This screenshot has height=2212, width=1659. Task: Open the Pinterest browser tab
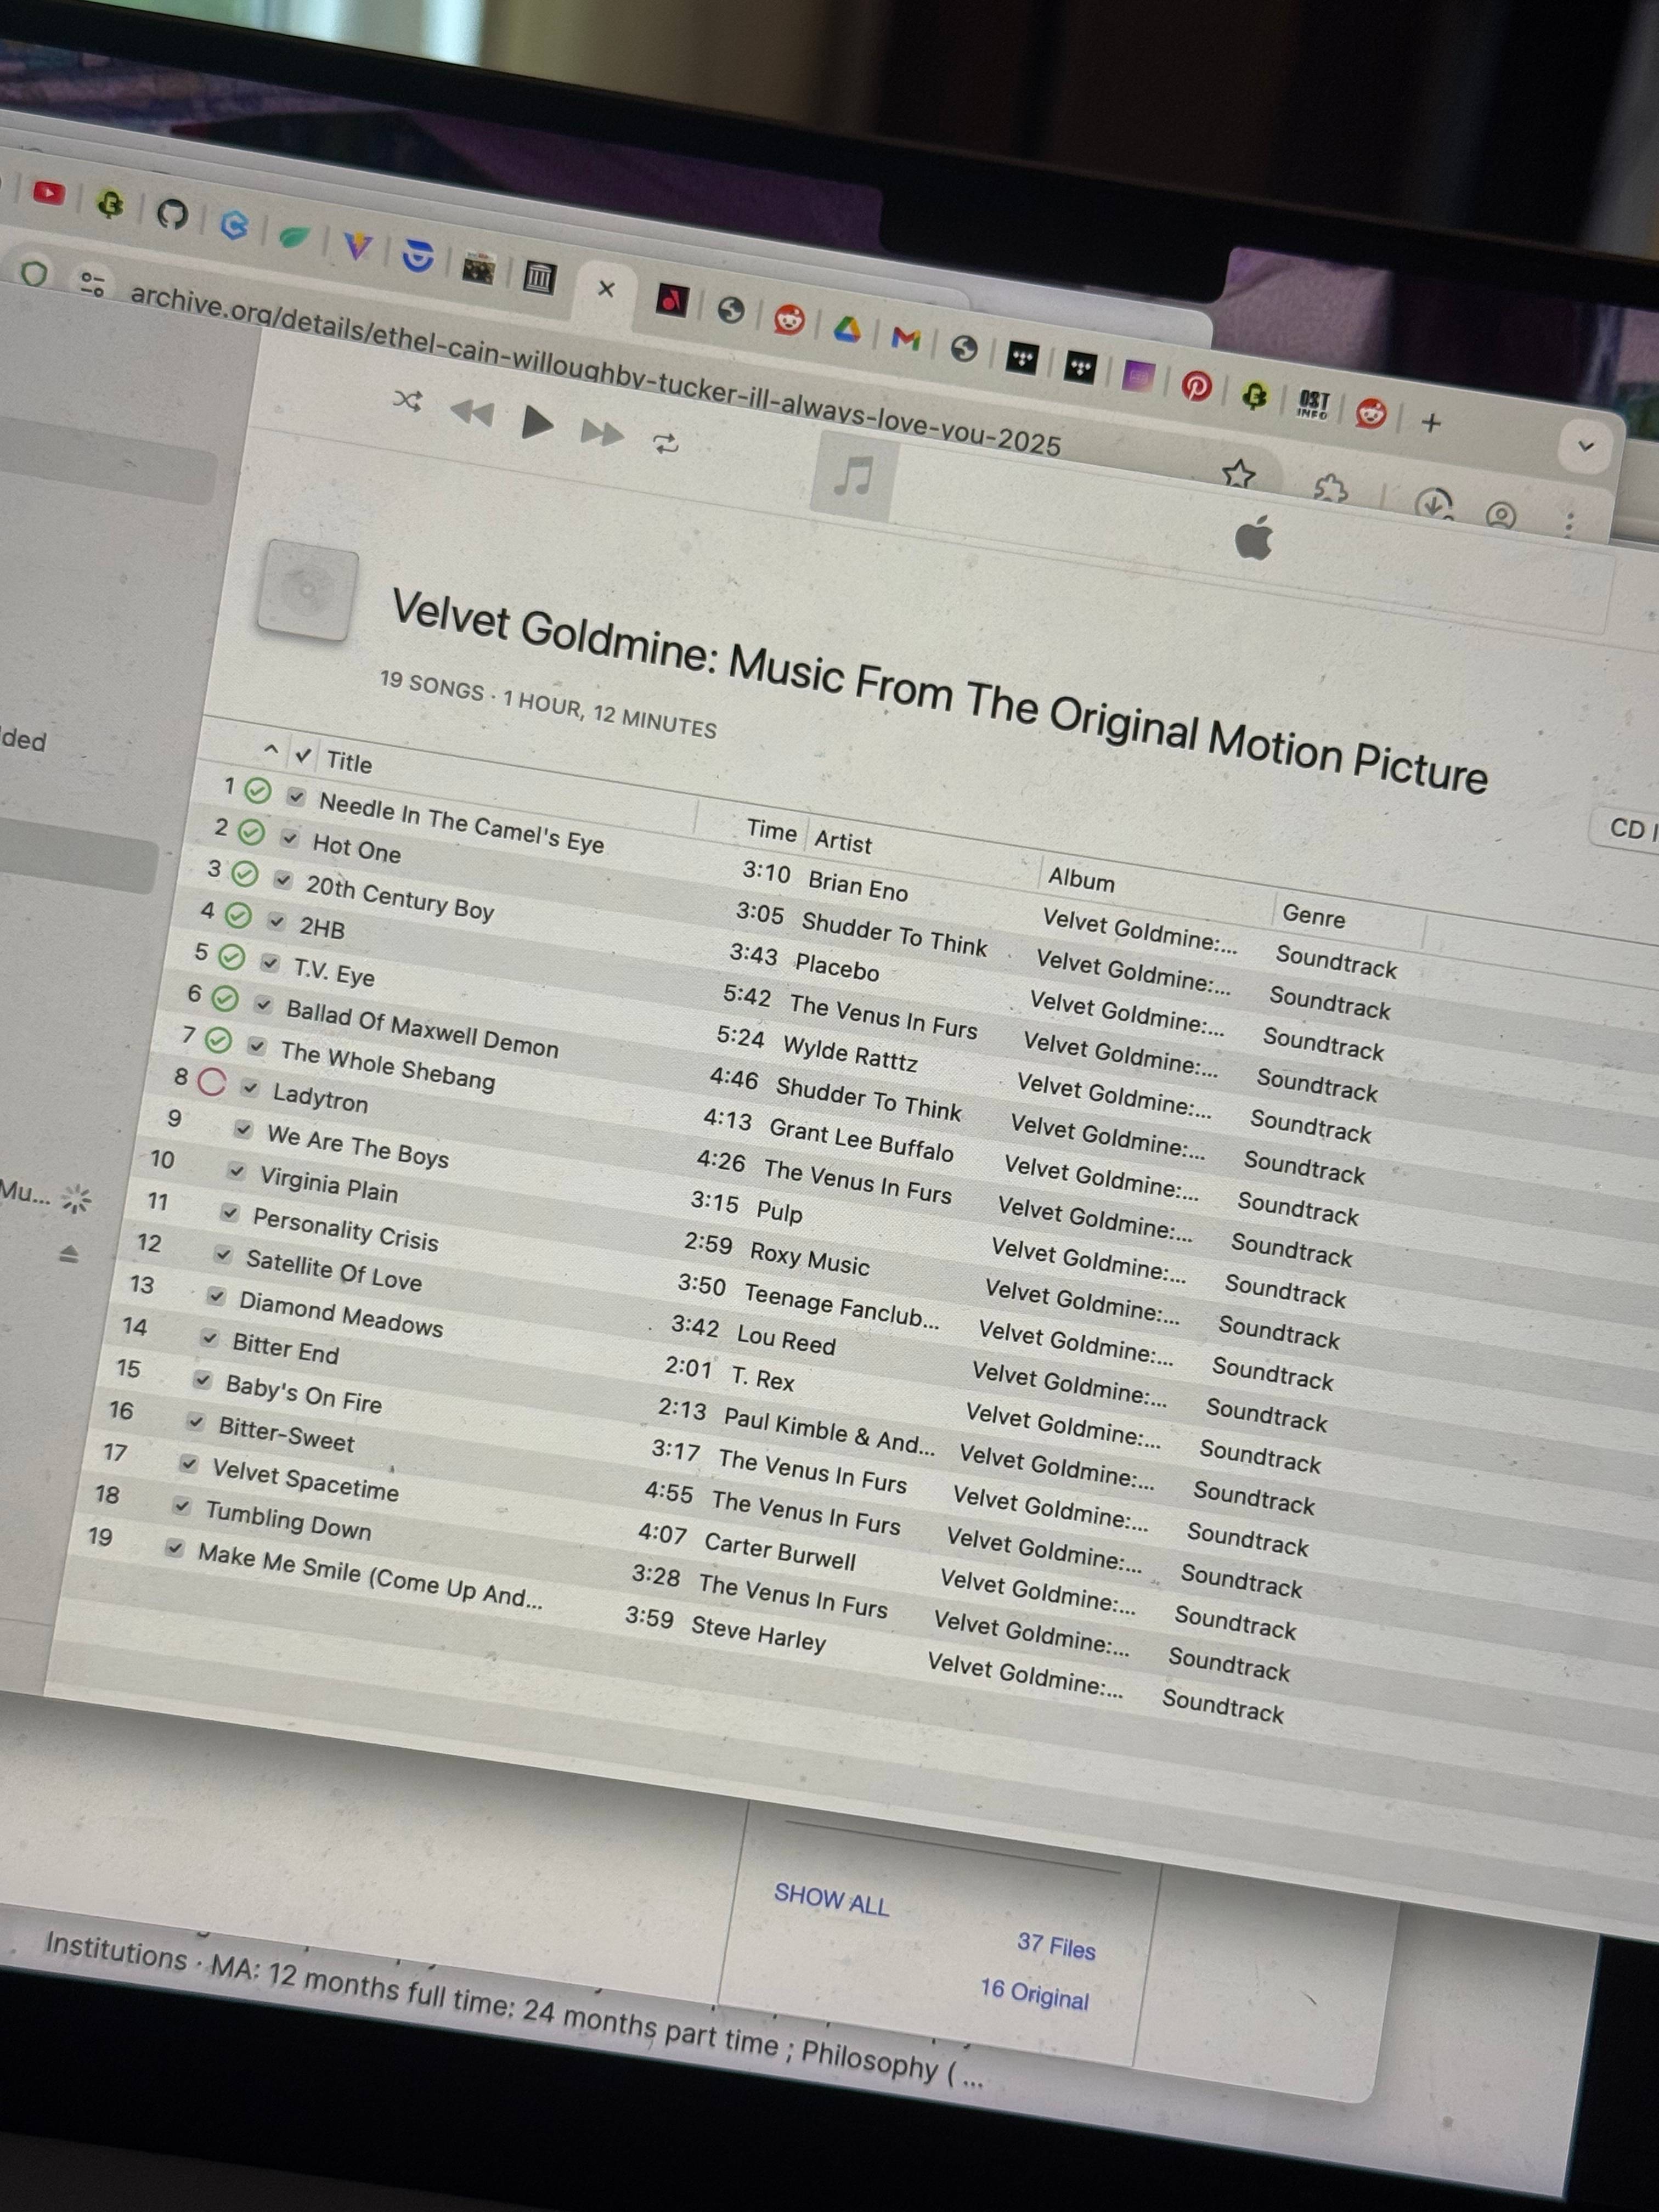pos(1196,385)
